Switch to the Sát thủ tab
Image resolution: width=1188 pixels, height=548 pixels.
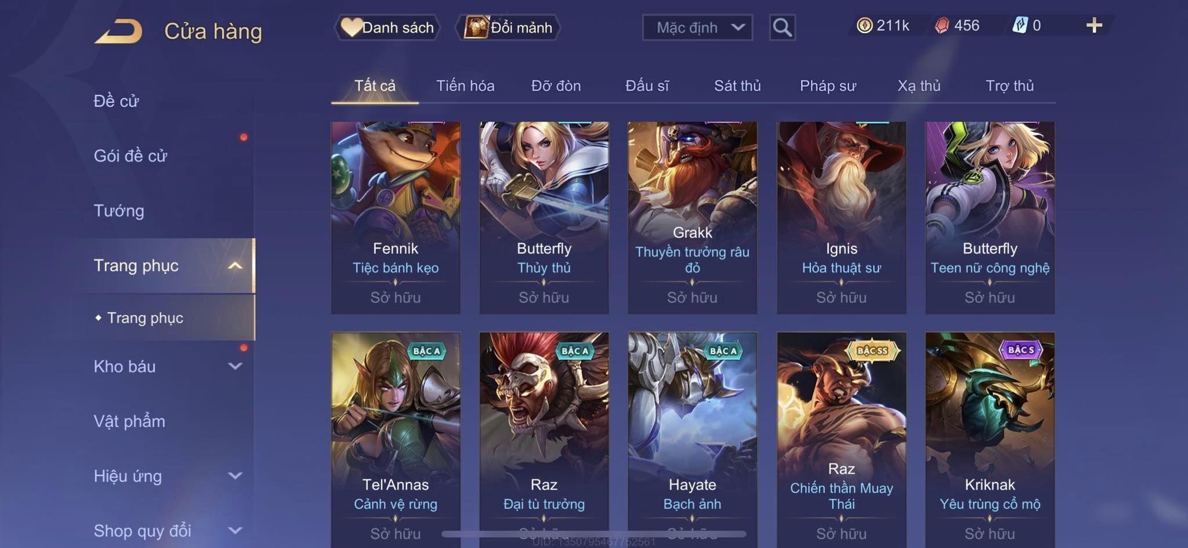pyautogui.click(x=737, y=86)
